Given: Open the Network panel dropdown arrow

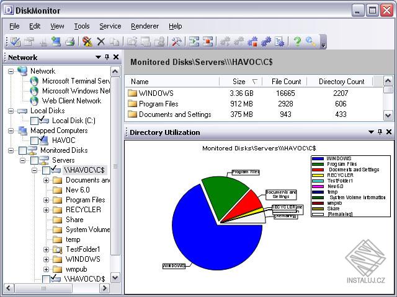Looking at the screenshot, I should [x=98, y=57].
